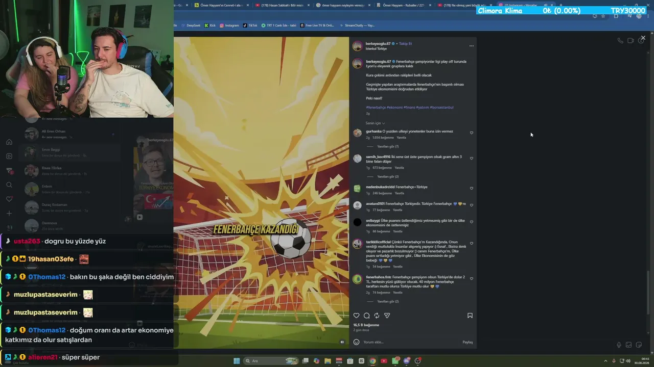The width and height of the screenshot is (654, 367).
Task: Open the 'TRT 1 Canlı İzle' bookmark
Action: coord(278,25)
